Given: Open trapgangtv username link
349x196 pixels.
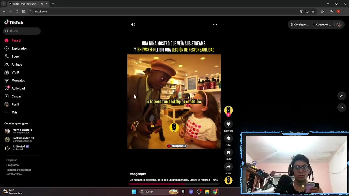Looking at the screenshot, I should 138,174.
